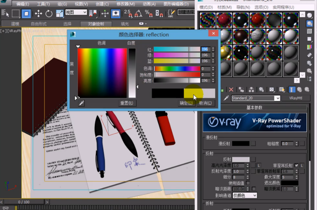
Task: Activate the Select and Move tool
Action: [38, 14]
